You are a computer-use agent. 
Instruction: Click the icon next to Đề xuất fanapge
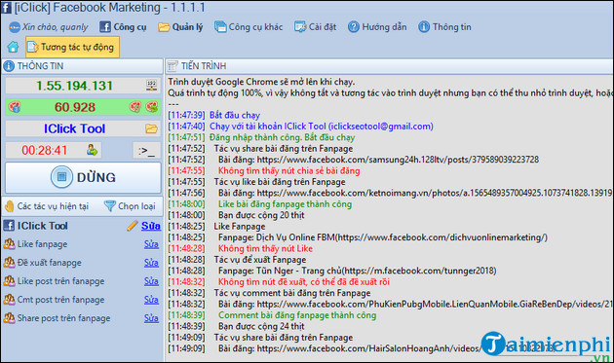9,263
